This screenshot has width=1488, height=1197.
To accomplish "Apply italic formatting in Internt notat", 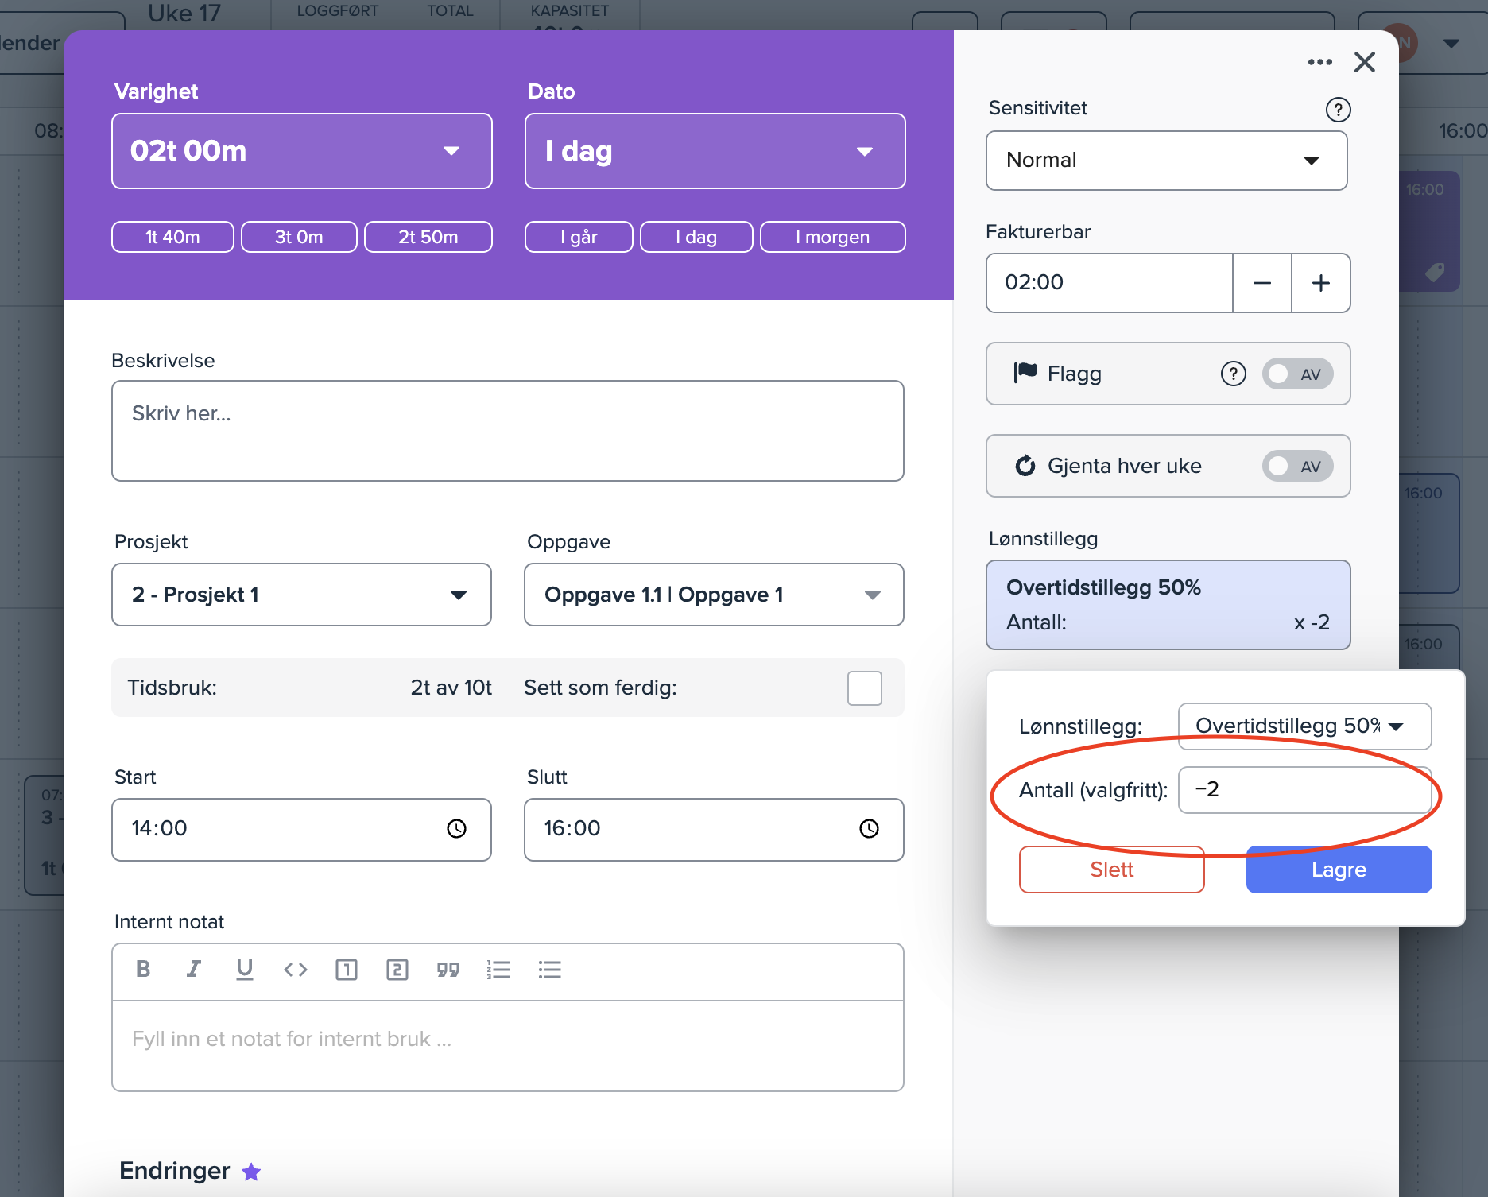I will [193, 969].
